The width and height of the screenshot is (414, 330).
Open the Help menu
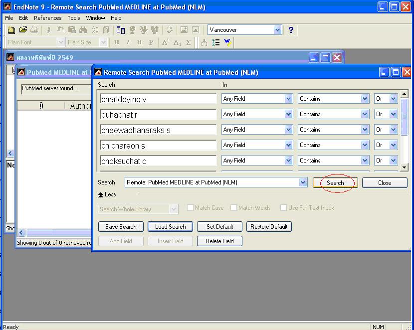116,18
